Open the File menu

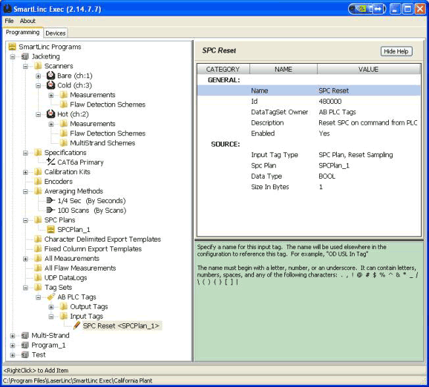9,21
